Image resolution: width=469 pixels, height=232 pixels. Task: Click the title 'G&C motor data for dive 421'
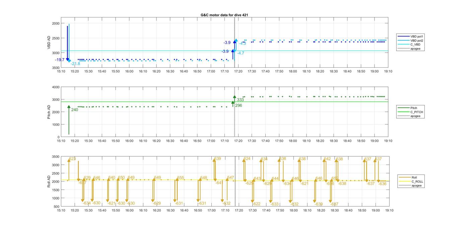click(224, 15)
